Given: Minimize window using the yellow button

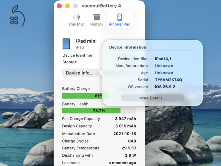Looking at the screenshot, I should pos(67,6).
